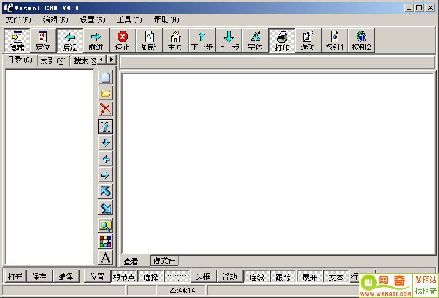Screen dimensions: 439x298
Task: Click the 22:44:14 status bar time
Action: coord(182,291)
